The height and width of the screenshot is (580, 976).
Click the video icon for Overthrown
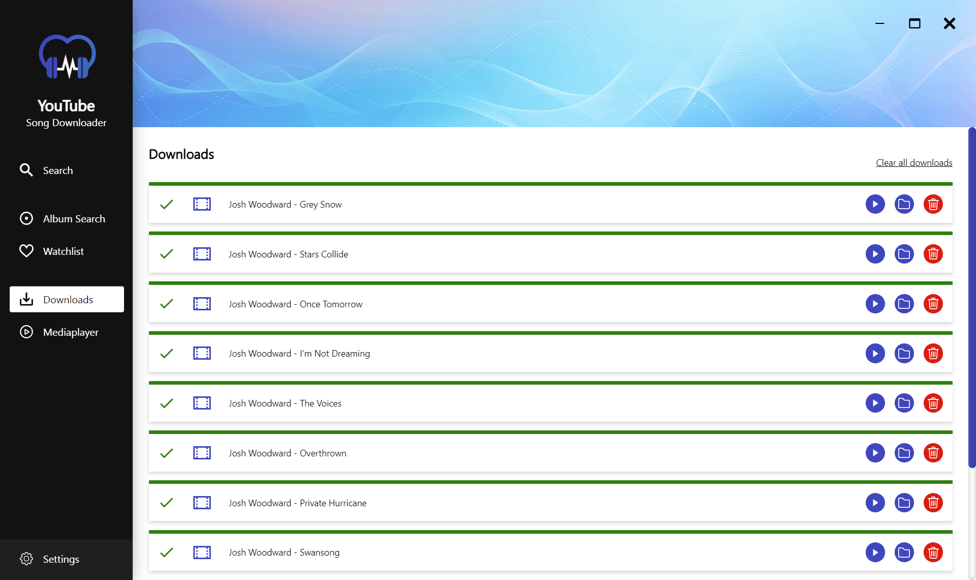pyautogui.click(x=202, y=453)
